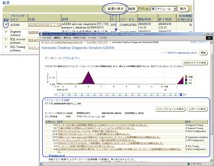Viewport: 214px width, 166px height.
Task: Click the purple I/O legend color swatch
Action: tap(186, 80)
